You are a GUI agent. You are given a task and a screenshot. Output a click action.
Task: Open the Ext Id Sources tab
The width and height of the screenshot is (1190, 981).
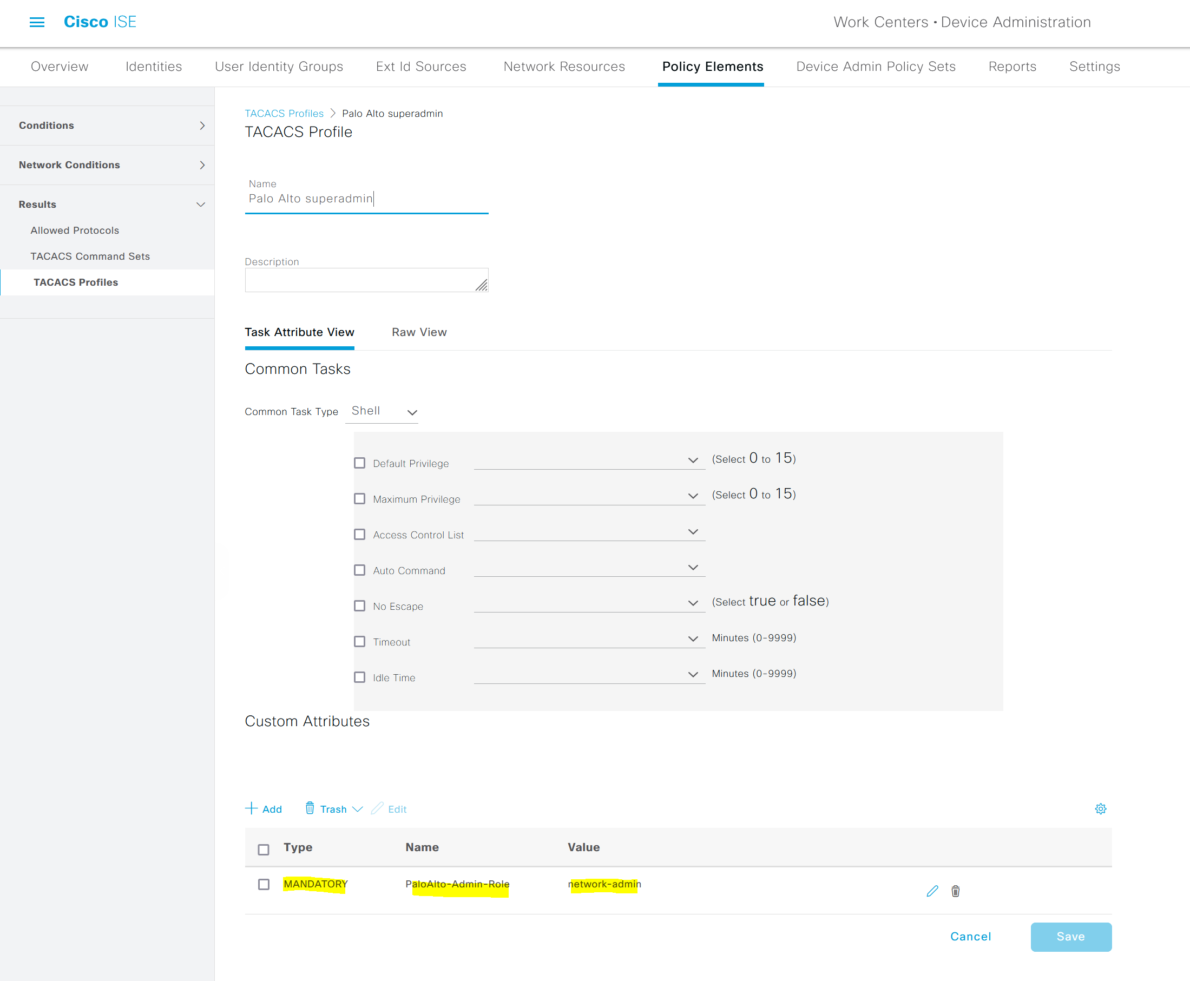421,67
